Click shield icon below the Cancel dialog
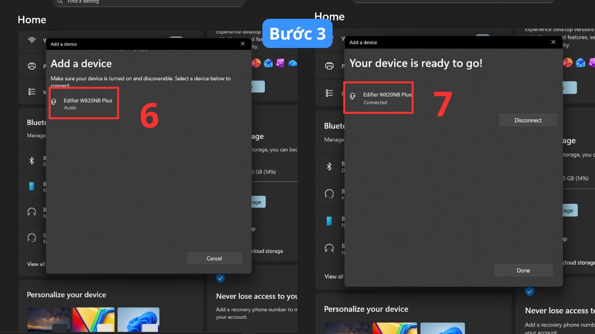 coord(220,278)
